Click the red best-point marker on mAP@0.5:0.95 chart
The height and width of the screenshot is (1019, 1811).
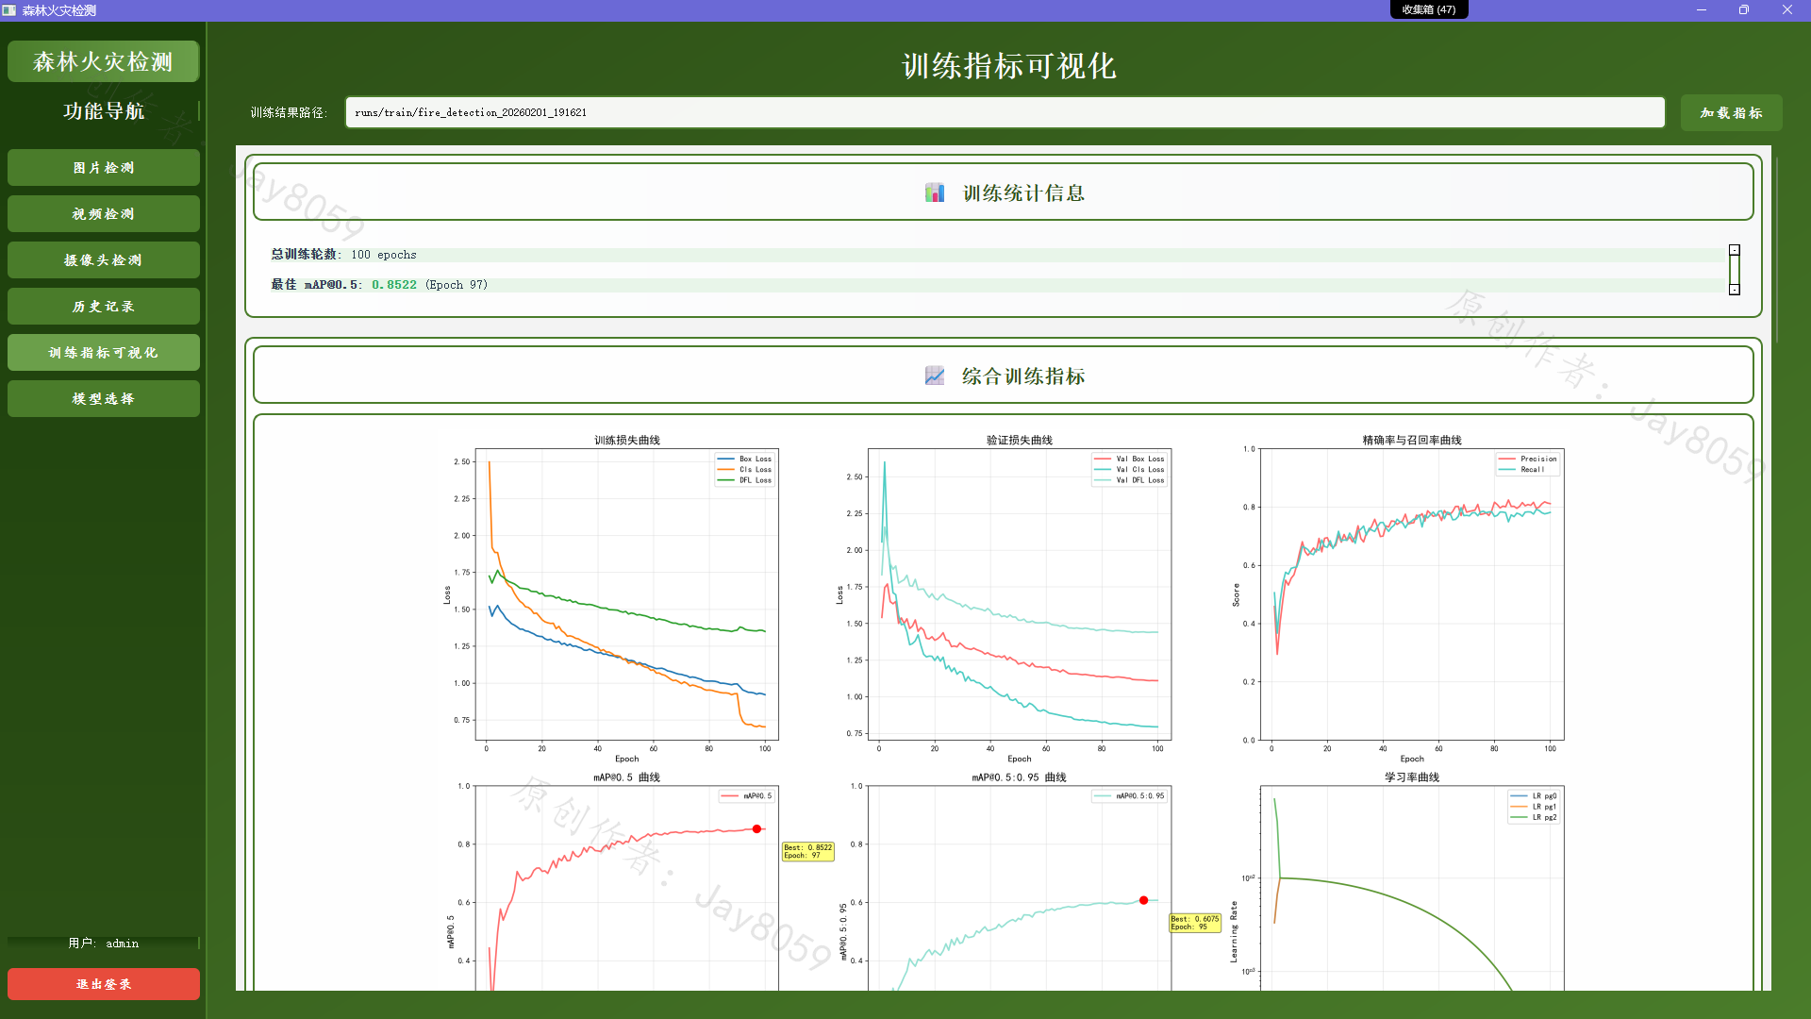pyautogui.click(x=1144, y=900)
